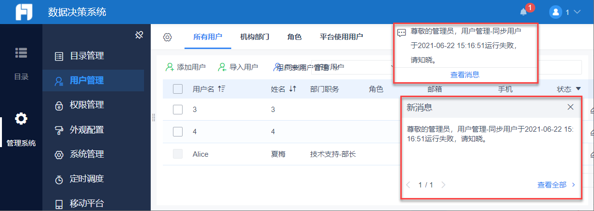Click the 导入用户 button
Image resolution: width=594 pixels, height=211 pixels.
coord(238,67)
